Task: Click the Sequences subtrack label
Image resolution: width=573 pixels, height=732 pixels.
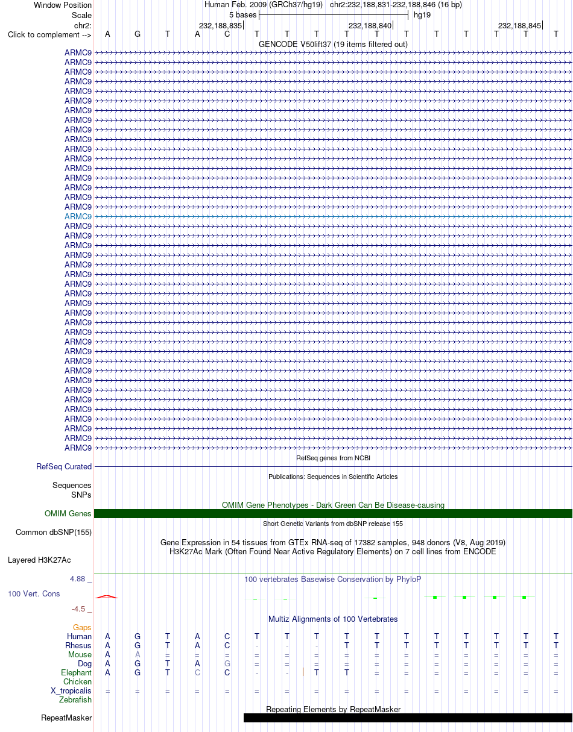Action: 72,485
